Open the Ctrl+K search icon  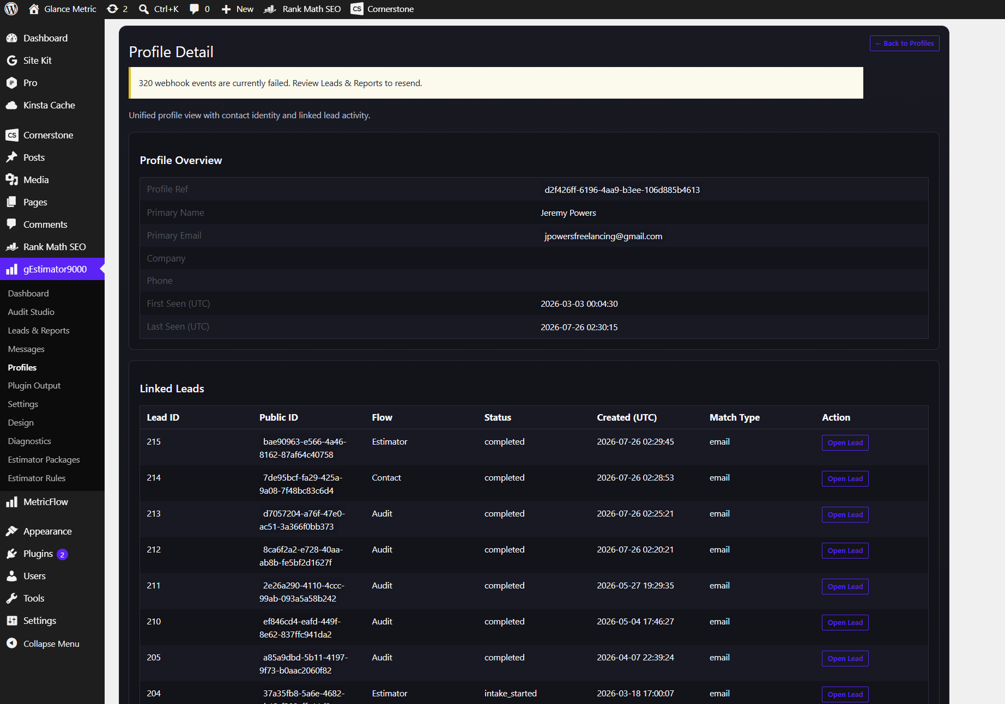[144, 9]
